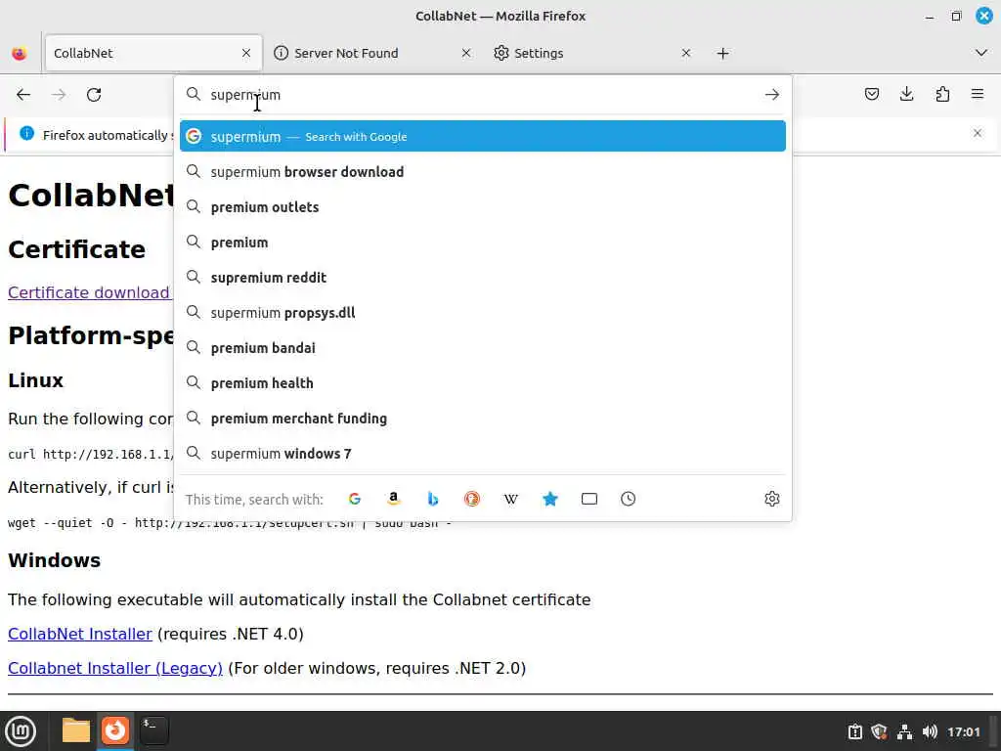Open search settings gear in dropdown
Image resolution: width=1001 pixels, height=751 pixels.
pyautogui.click(x=772, y=499)
